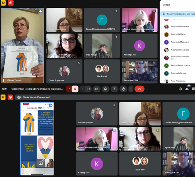This screenshot has width=195, height=177.
Task: Toggle the people panel icon with badge
Action: pos(187,89)
